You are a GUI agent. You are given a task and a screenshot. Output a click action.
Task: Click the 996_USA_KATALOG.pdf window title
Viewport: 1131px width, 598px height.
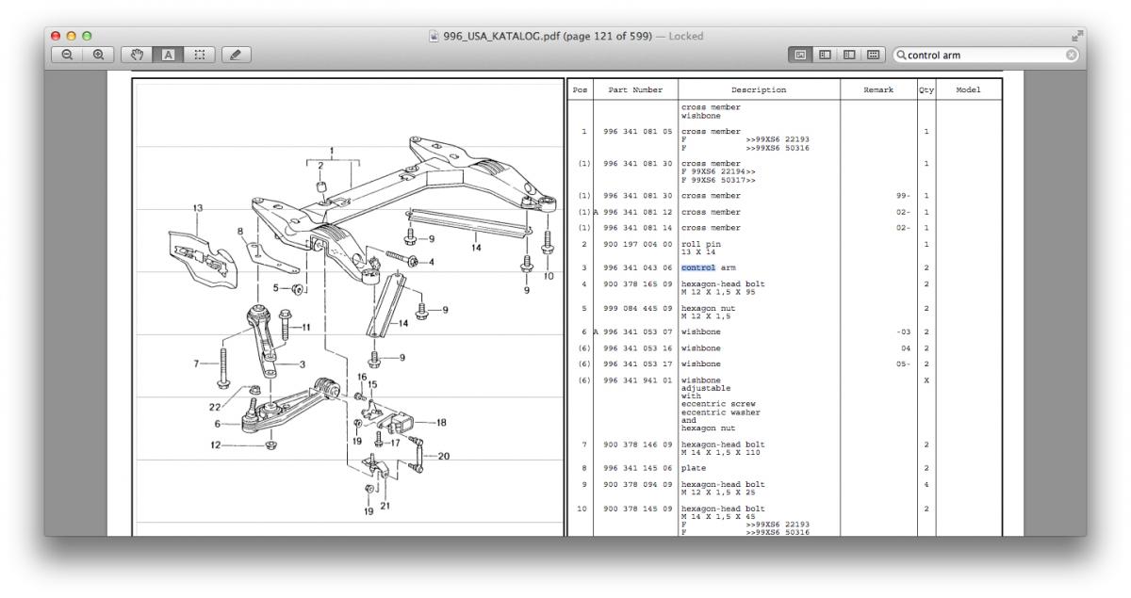click(547, 36)
